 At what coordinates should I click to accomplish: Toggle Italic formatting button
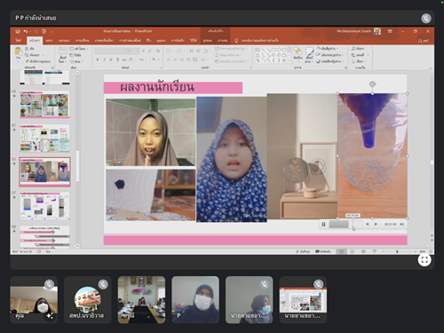(104, 59)
